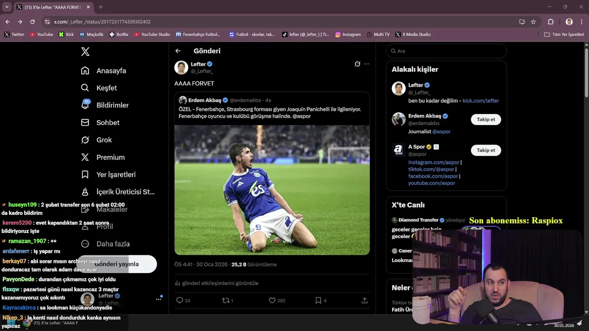Open X Media Studio bookmark

coord(413,34)
